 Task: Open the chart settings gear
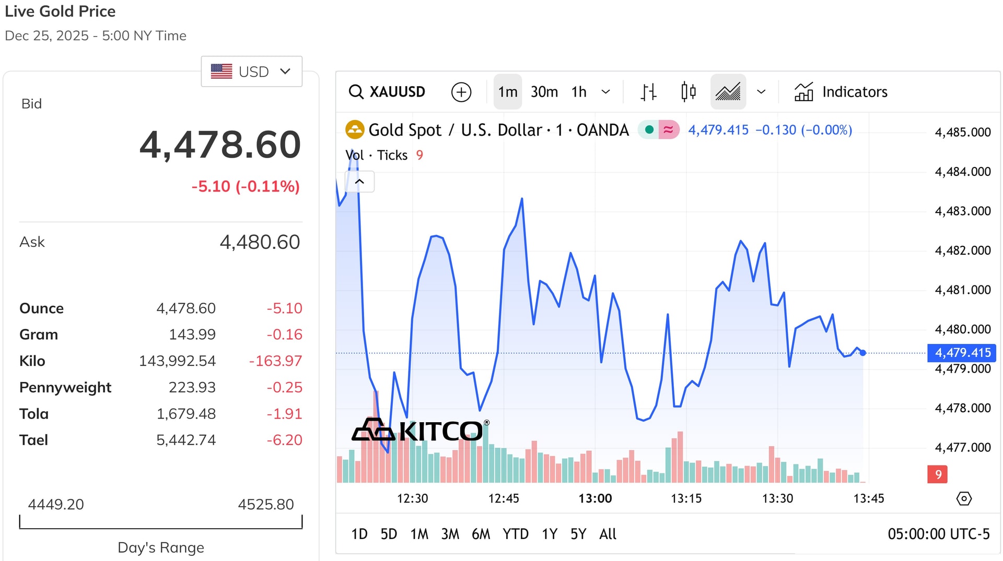(x=964, y=499)
